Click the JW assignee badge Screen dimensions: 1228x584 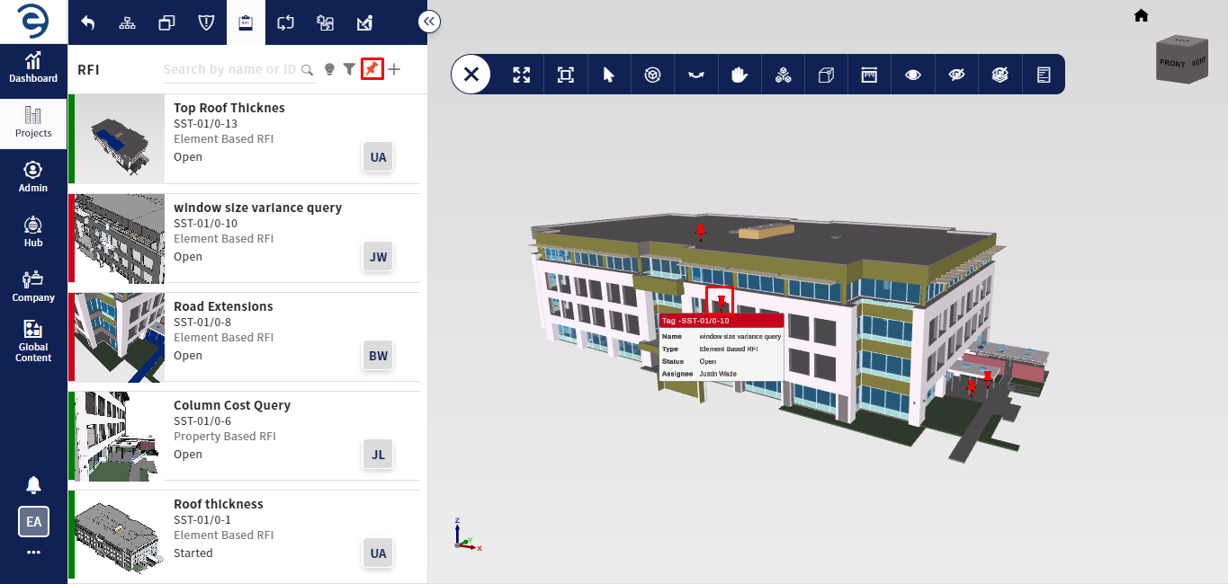tap(378, 257)
